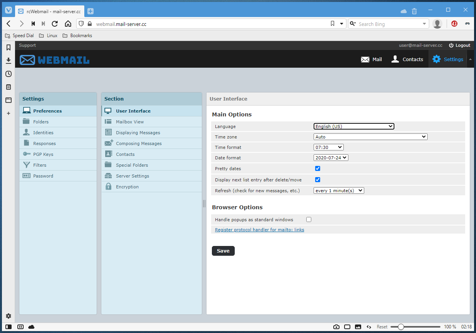
Task: Reload the page with browser refresh icon
Action: [x=55, y=24]
